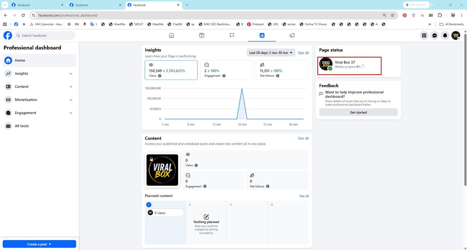This screenshot has height=250, width=467.
Task: Open the Notifications bell icon
Action: click(x=445, y=36)
